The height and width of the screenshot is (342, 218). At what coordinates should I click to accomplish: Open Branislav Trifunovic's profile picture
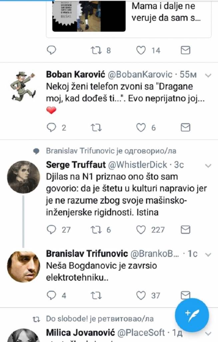[23, 268]
